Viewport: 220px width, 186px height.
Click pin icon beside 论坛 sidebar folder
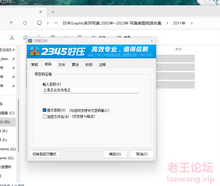point(14,50)
